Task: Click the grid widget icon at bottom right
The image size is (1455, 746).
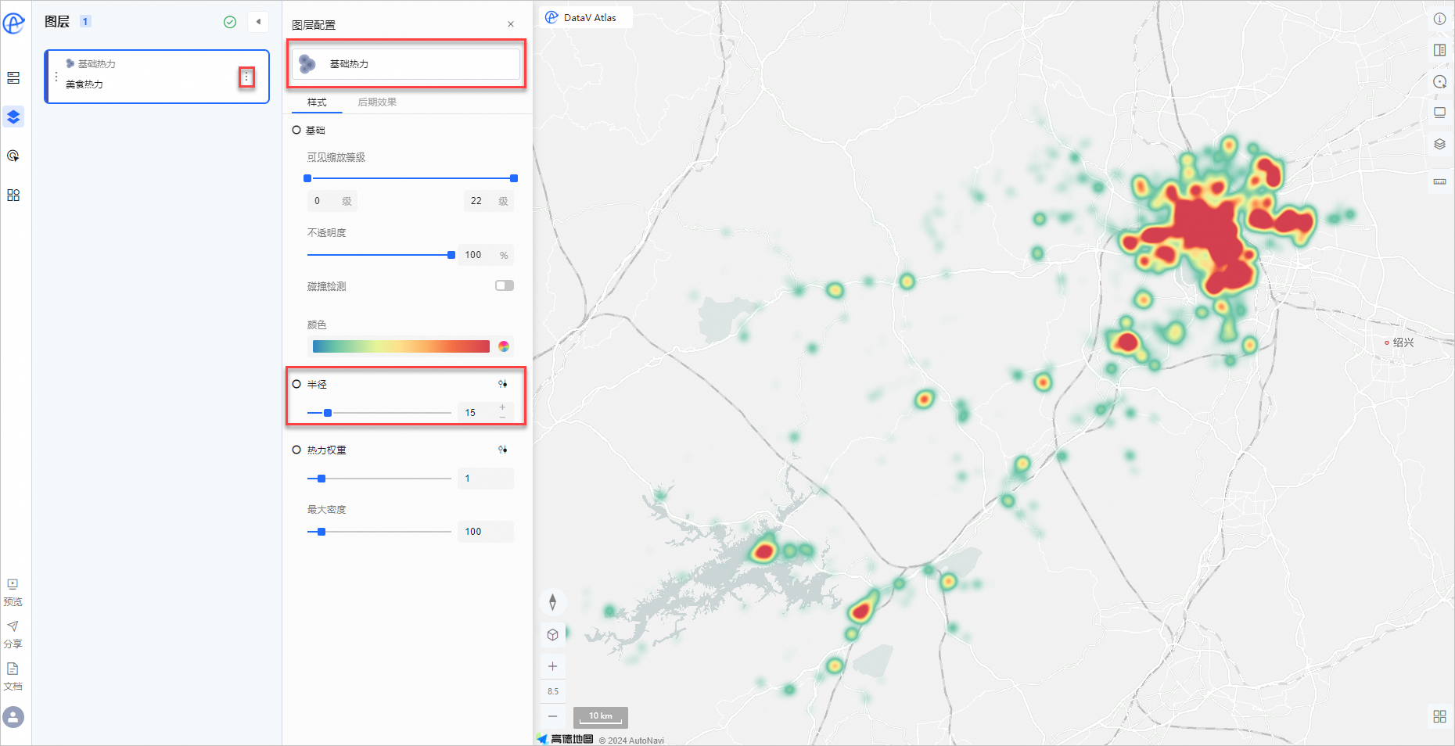Action: click(x=1439, y=716)
